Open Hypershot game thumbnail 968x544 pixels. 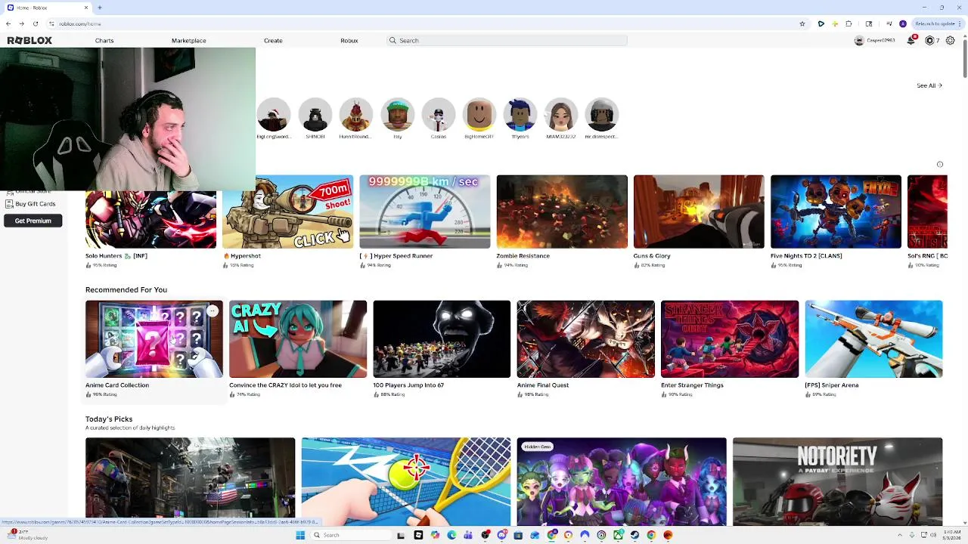(x=287, y=212)
